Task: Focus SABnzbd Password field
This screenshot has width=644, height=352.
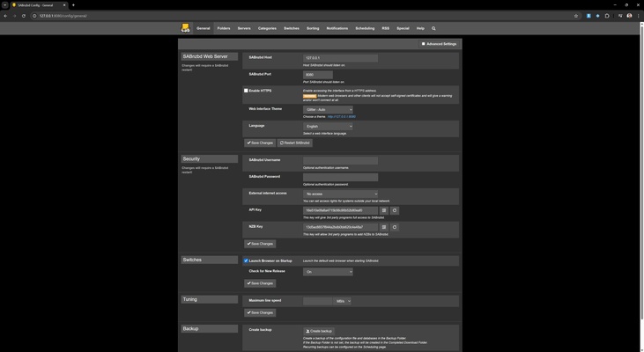Action: point(340,177)
